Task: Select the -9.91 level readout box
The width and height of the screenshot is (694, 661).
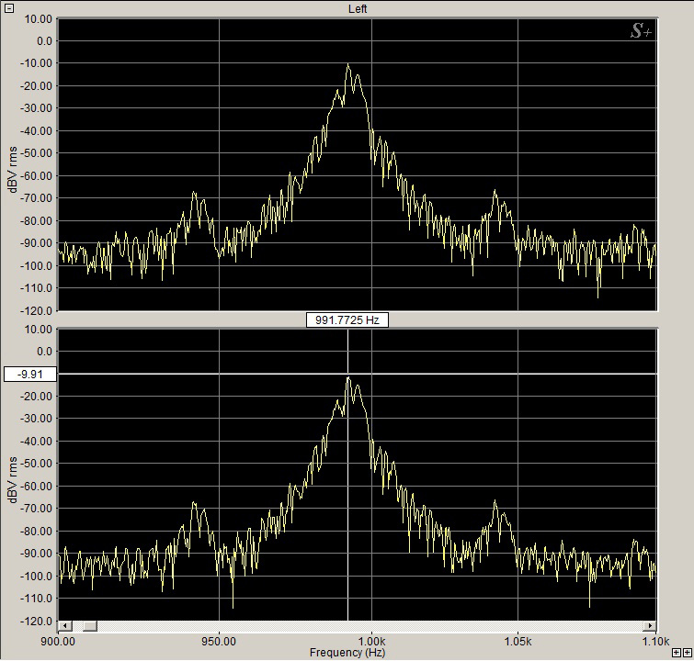Action: 31,374
